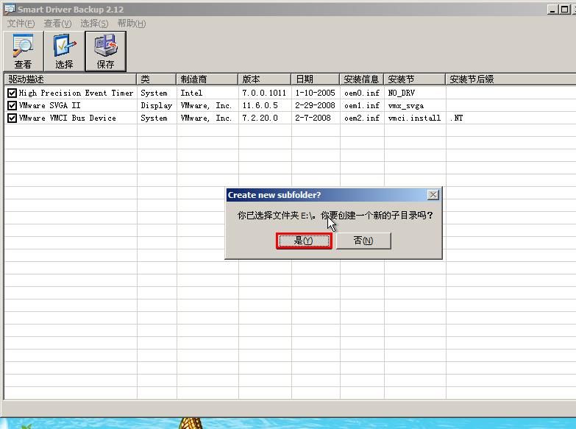Click date 2-7-2008 cell
Screen dimensions: 576x429
click(313, 118)
